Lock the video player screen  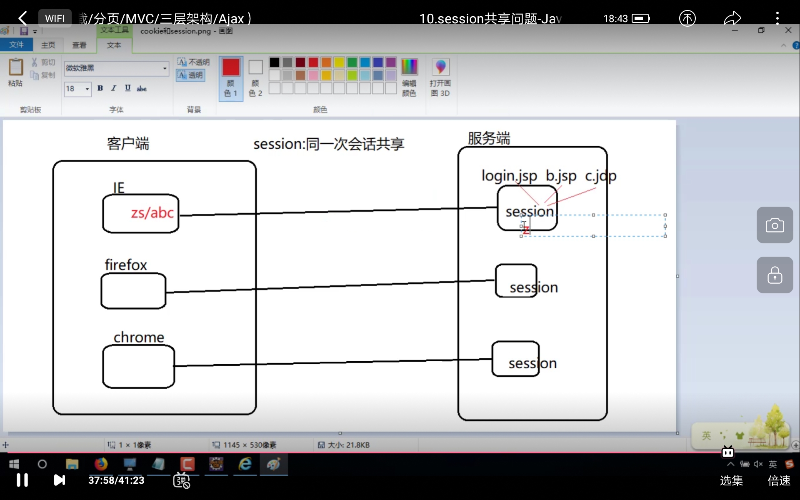point(775,275)
